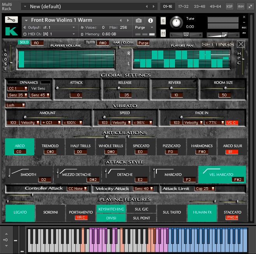Toggle Sordini playing feature
This screenshot has height=254, width=256.
(x=51, y=212)
